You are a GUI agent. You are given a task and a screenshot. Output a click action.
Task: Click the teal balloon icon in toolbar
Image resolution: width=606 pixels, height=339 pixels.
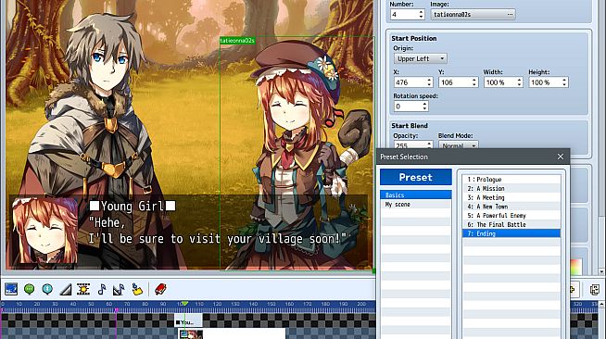pos(47,289)
